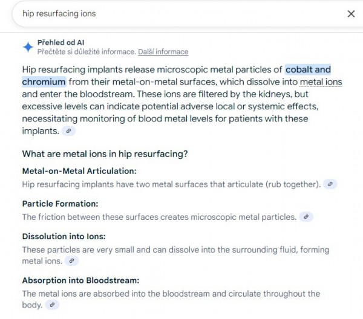This screenshot has width=363, height=319.
Task: Clear the search box with the X icon
Action: pyautogui.click(x=351, y=14)
